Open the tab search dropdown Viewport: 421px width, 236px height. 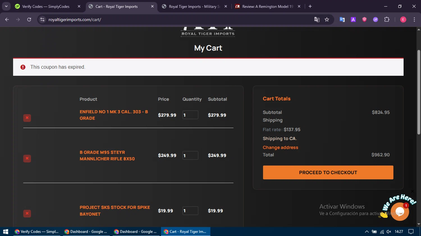(x=6, y=6)
